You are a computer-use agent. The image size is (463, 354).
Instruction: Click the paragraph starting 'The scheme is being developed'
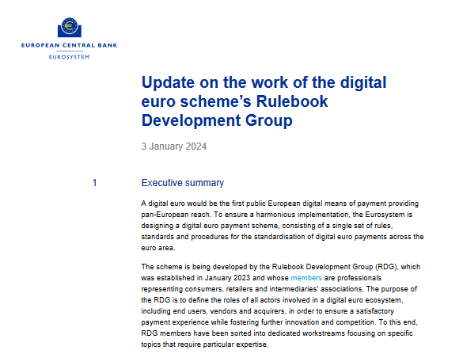coord(280,306)
